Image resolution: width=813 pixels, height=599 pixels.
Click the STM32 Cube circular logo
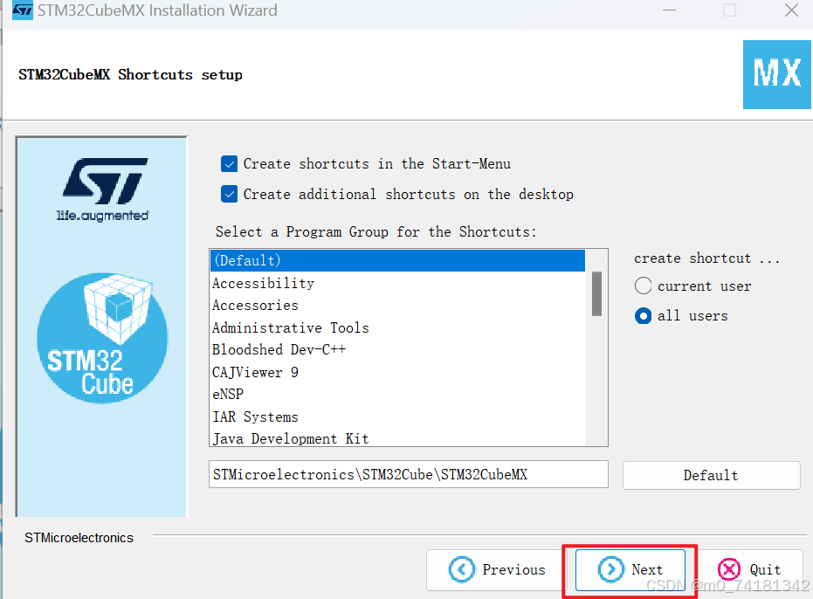[103, 338]
